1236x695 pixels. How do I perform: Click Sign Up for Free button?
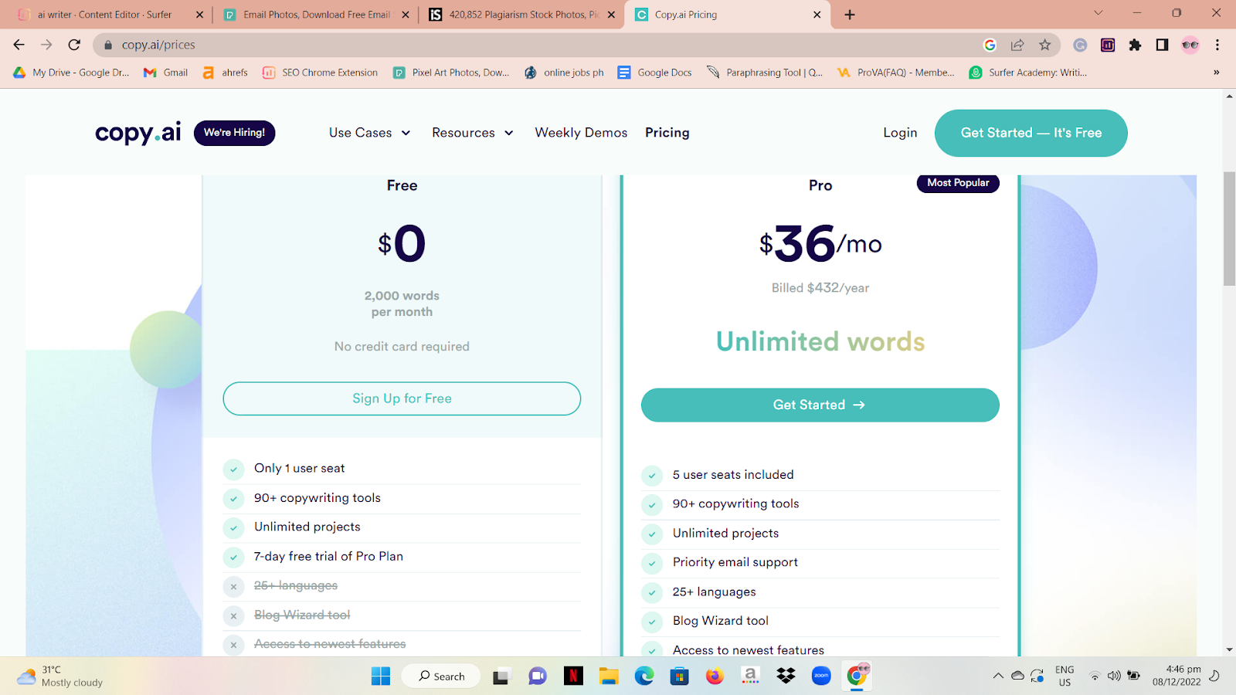[x=402, y=398]
